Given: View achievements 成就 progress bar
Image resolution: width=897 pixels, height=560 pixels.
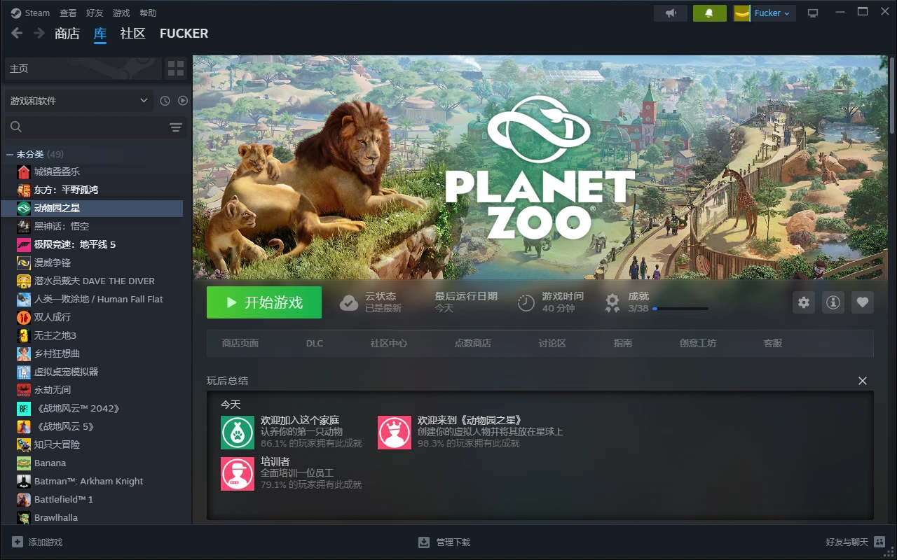Looking at the screenshot, I should click(x=680, y=308).
